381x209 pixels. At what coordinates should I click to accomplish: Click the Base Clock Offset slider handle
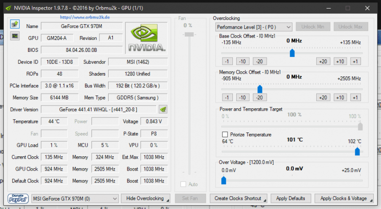(292, 53)
